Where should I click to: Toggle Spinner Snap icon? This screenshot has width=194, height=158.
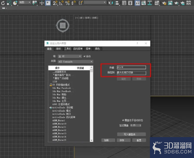tap(73, 3)
